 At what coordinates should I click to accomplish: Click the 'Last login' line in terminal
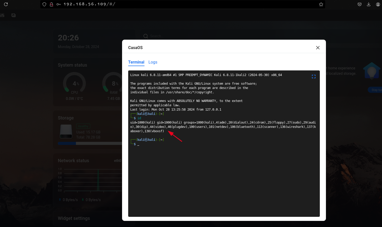click(176, 110)
